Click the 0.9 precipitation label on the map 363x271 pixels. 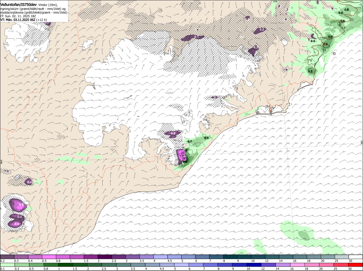[x=330, y=37]
